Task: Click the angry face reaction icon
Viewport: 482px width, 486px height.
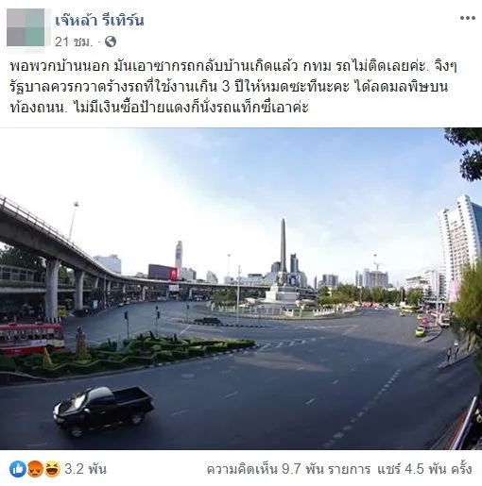Action: 35,469
